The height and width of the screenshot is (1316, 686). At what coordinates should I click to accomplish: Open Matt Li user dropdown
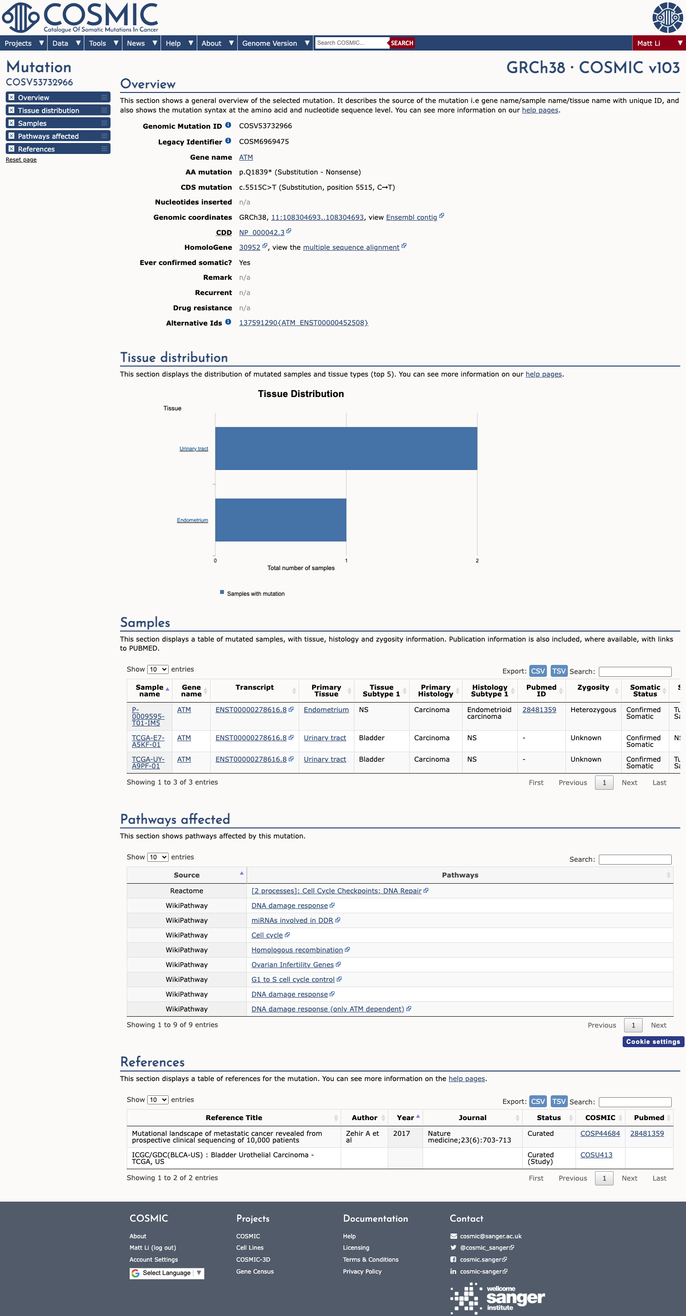659,43
